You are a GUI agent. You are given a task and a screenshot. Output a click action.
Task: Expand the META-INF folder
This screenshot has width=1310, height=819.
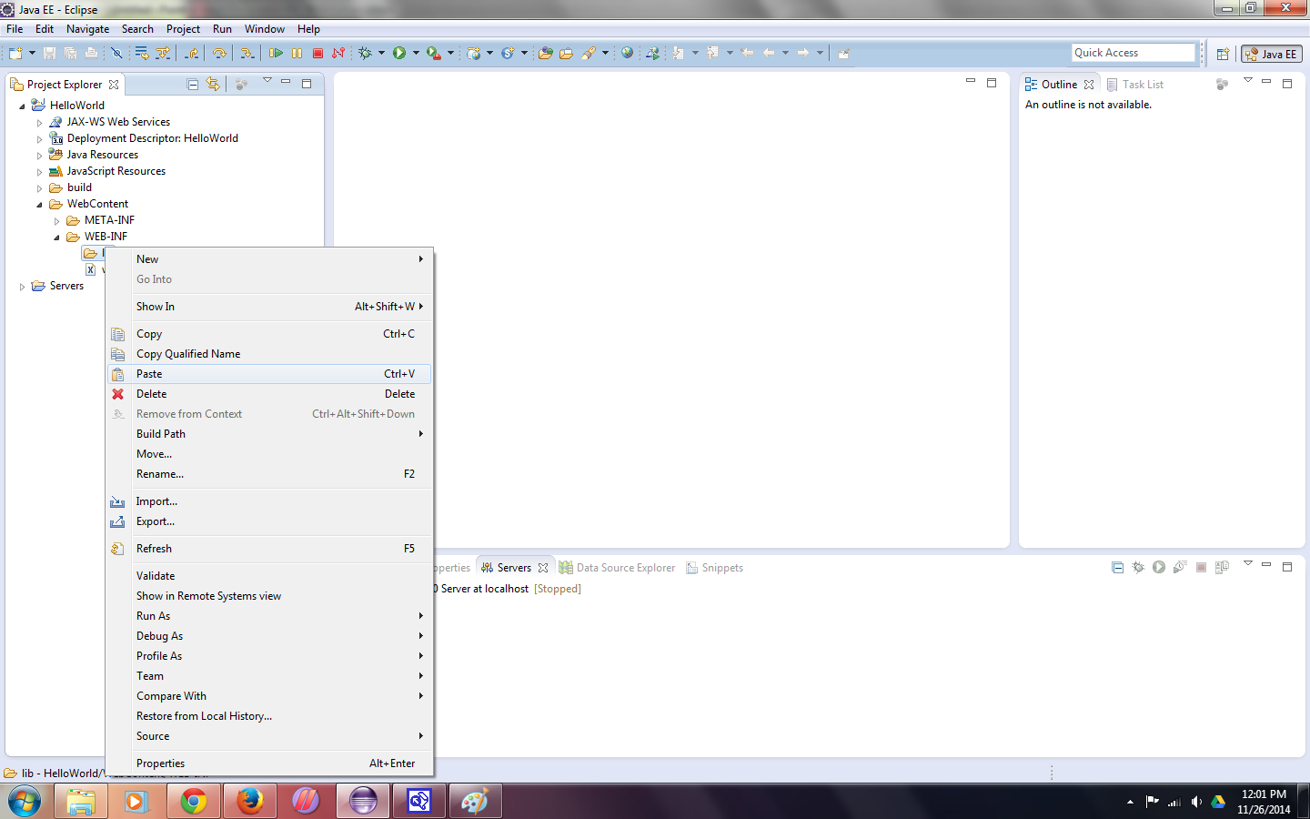coord(56,221)
